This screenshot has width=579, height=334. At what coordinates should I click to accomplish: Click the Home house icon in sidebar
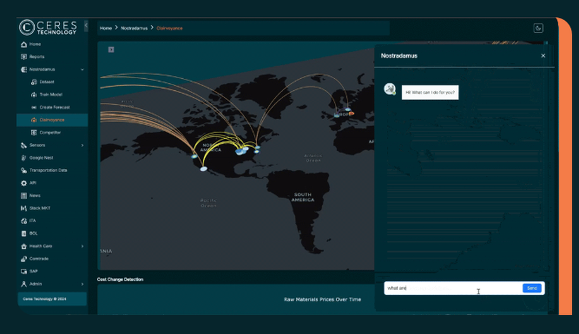24,45
